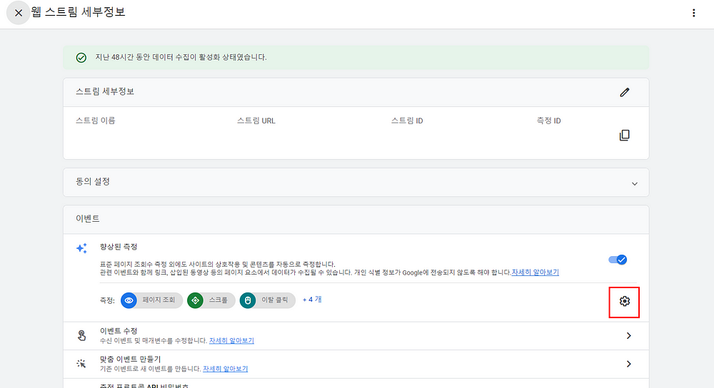The width and height of the screenshot is (714, 388).
Task: Click the 스트림 세부정보 section heading
Action: (105, 91)
